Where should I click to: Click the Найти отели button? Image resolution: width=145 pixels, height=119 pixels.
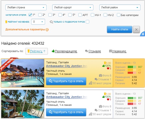(x=119, y=29)
